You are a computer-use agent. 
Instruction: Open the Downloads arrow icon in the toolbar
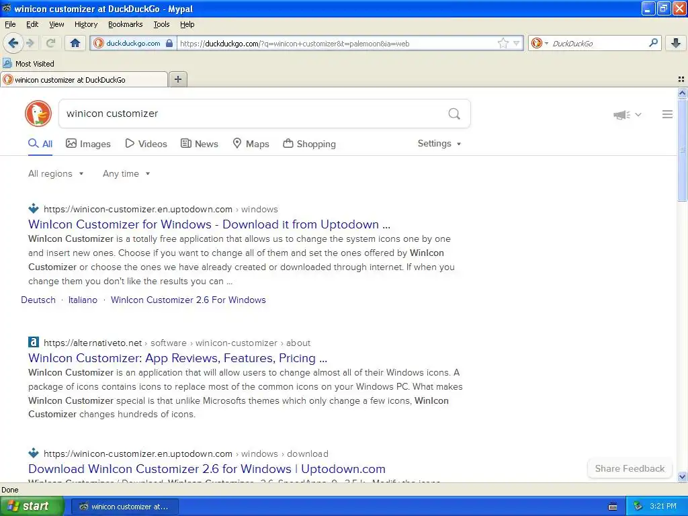[676, 43]
